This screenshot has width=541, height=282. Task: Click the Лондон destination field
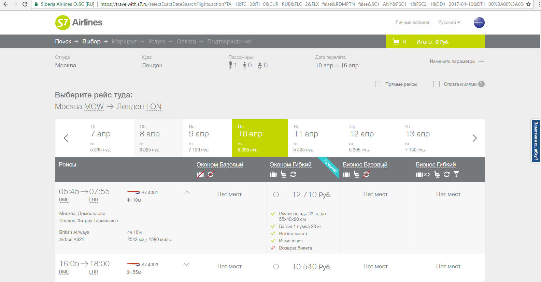[152, 65]
